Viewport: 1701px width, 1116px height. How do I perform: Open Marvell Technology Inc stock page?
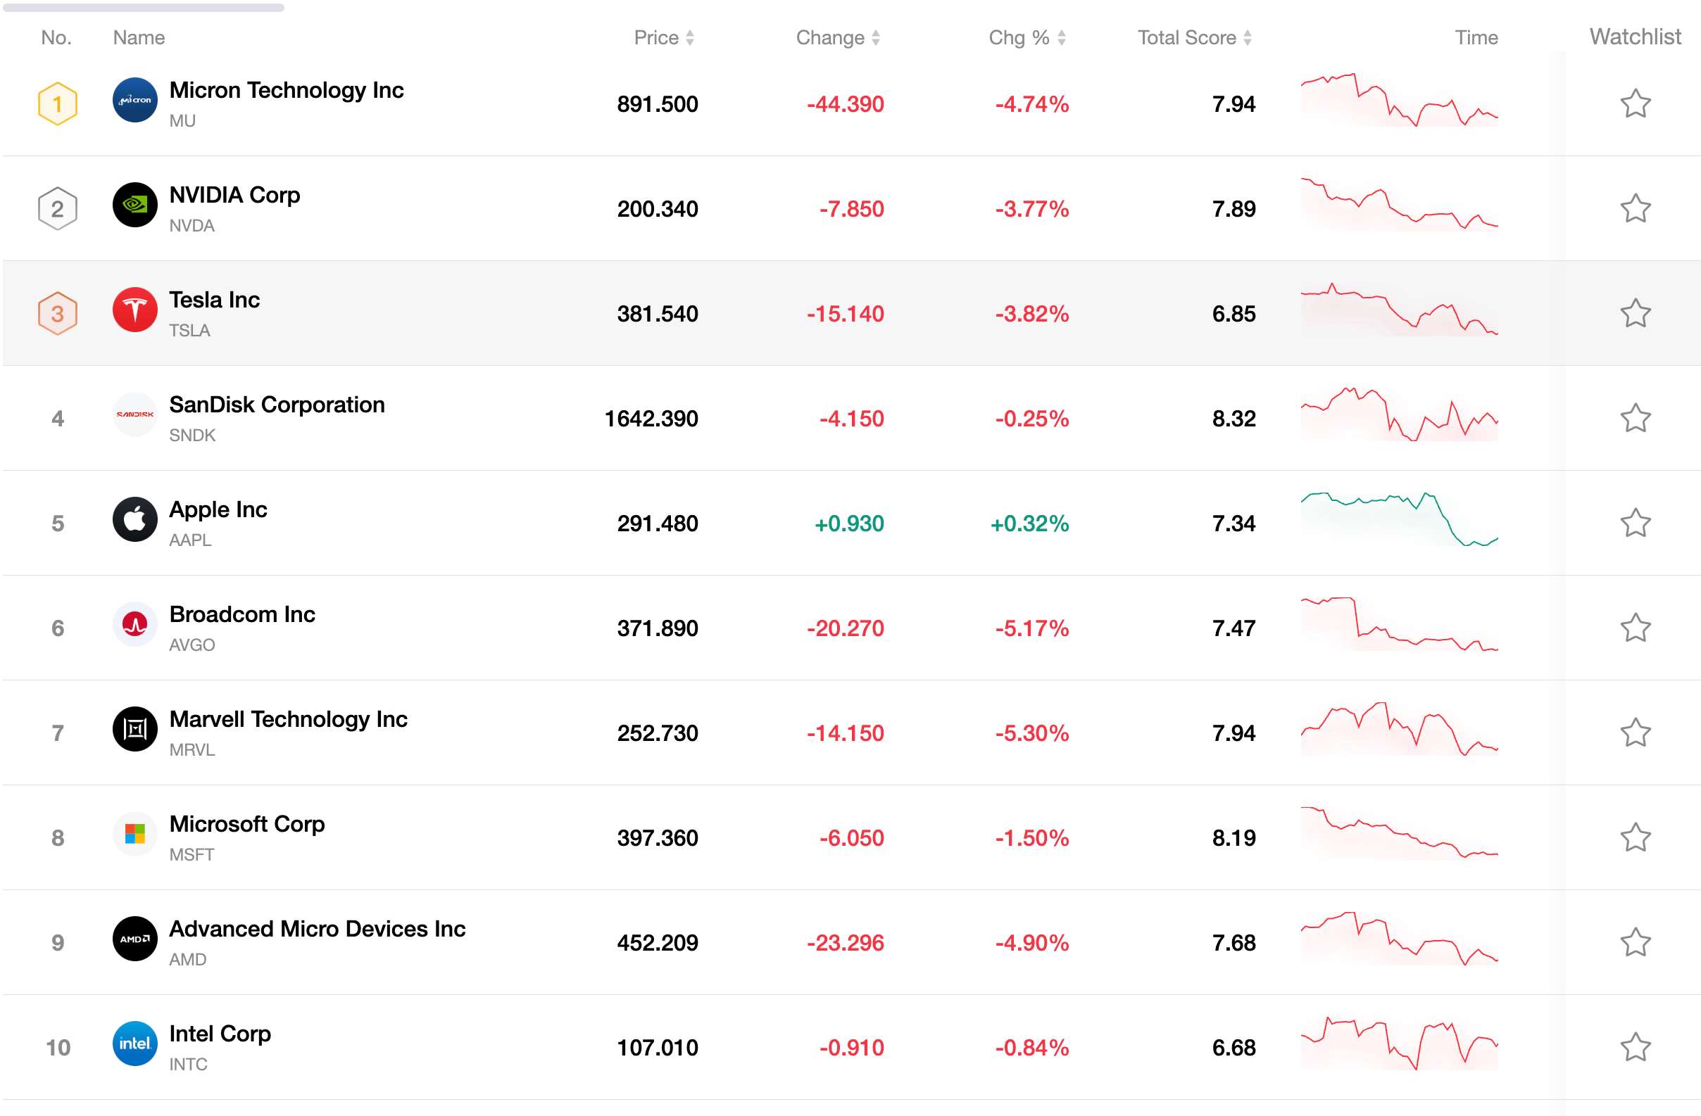(288, 719)
